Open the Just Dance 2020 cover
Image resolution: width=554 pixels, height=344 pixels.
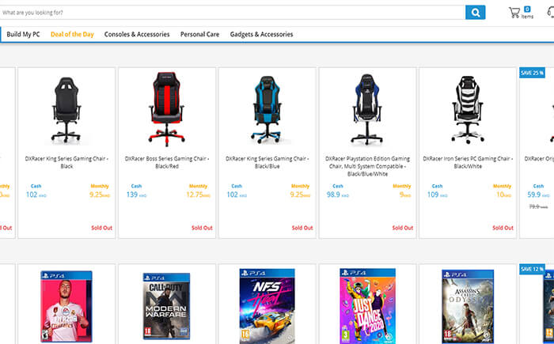click(367, 306)
